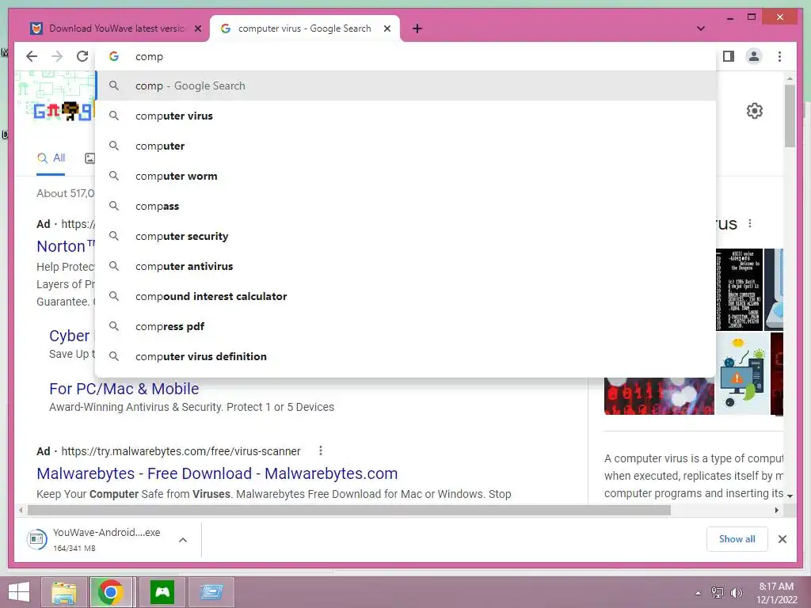Open options for the Malwarebytes ad
Image resolution: width=811 pixels, height=608 pixels.
(321, 450)
